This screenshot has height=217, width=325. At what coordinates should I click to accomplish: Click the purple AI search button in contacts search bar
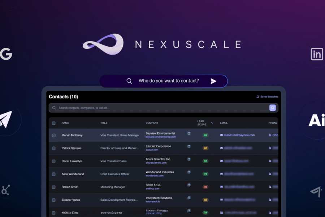click(x=272, y=108)
